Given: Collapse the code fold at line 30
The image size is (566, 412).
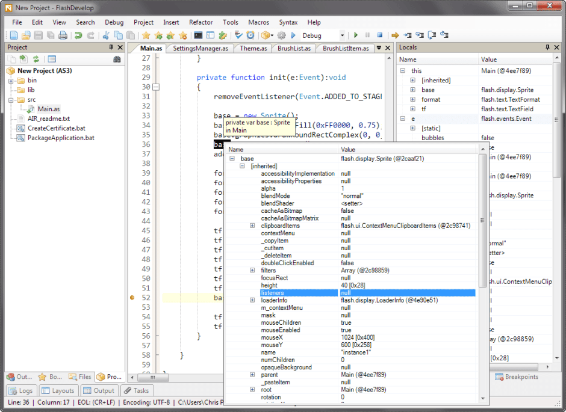Looking at the screenshot, I should click(156, 87).
